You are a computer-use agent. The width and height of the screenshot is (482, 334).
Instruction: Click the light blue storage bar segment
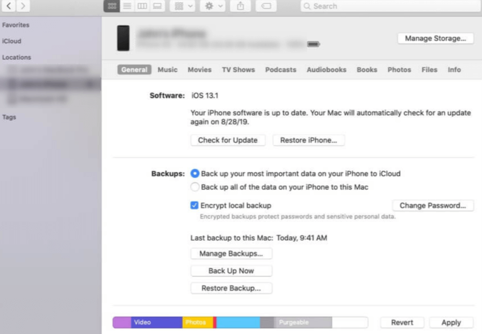pos(238,322)
